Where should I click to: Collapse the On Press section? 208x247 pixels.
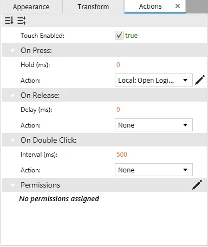click(12, 50)
